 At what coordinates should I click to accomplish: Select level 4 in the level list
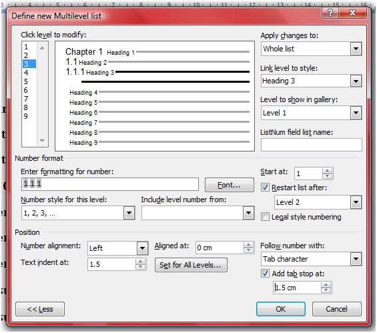click(26, 73)
